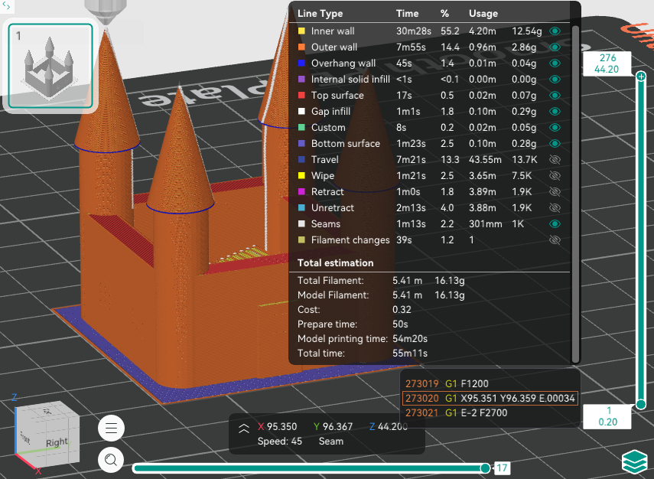Click the Speed: 45 readout
654x479 pixels.
(279, 441)
